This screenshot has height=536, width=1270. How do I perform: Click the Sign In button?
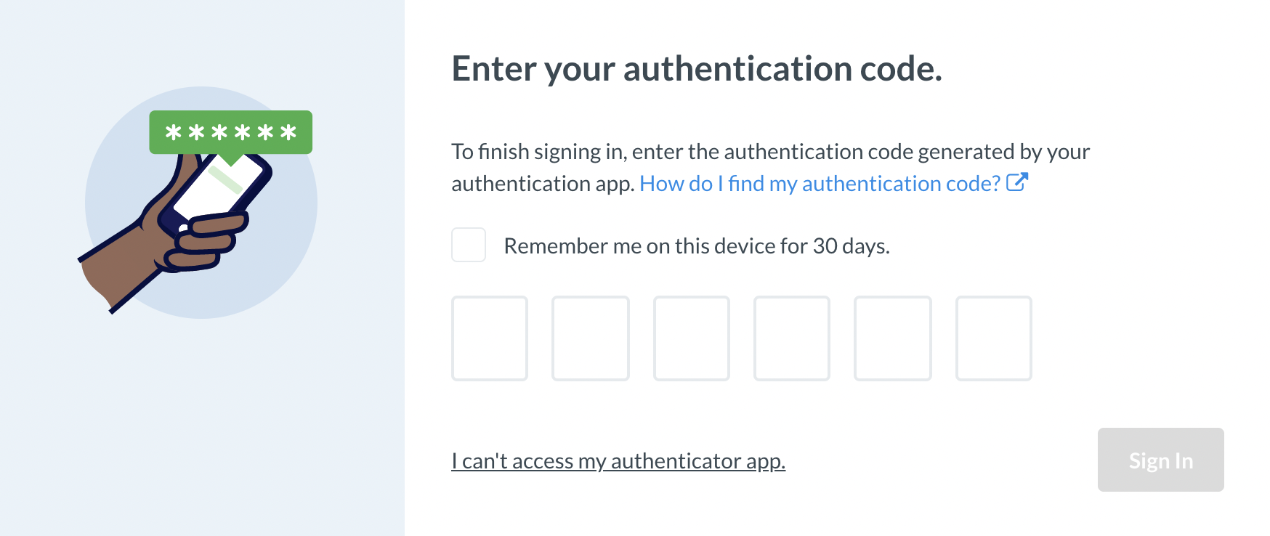tap(1161, 460)
